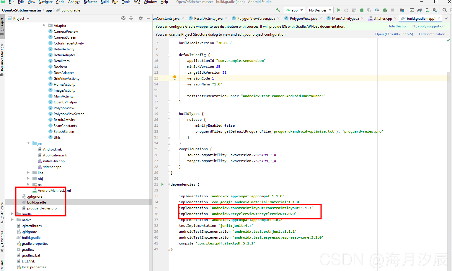Click Ok, apply suggestion! link
The height and width of the screenshot is (271, 452).
click(x=428, y=26)
